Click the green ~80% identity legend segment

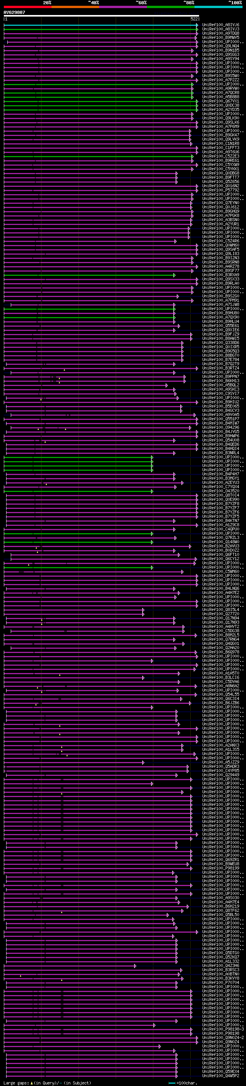[171, 7]
